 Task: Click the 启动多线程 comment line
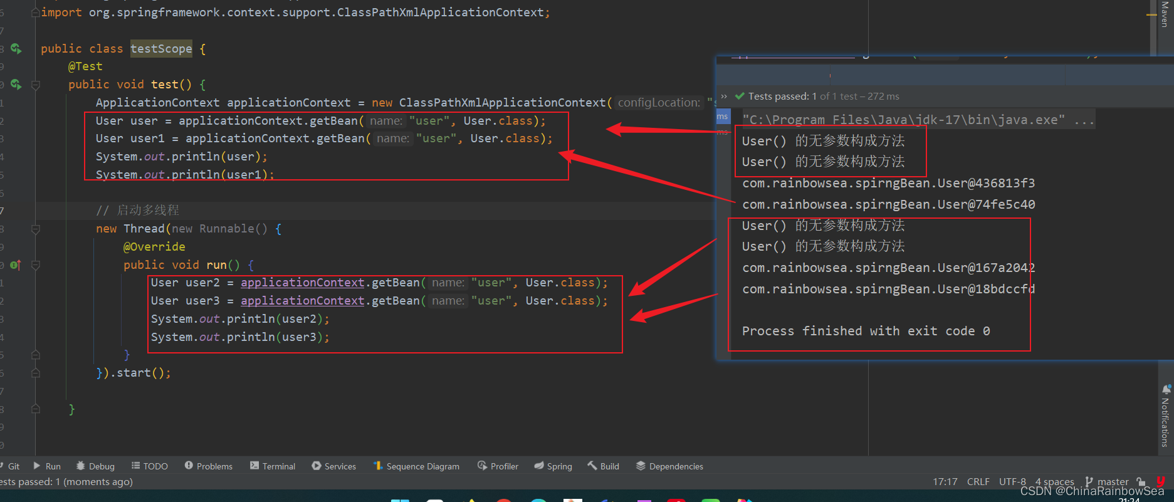pos(137,211)
